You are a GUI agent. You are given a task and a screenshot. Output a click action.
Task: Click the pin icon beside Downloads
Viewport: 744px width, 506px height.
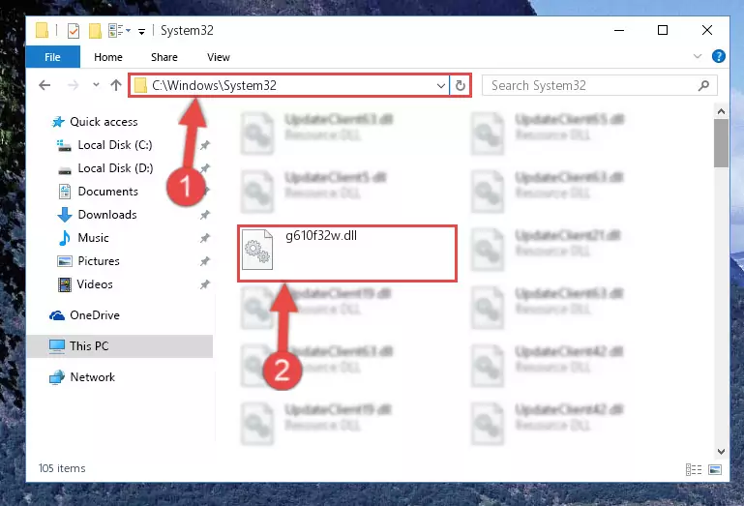[205, 215]
